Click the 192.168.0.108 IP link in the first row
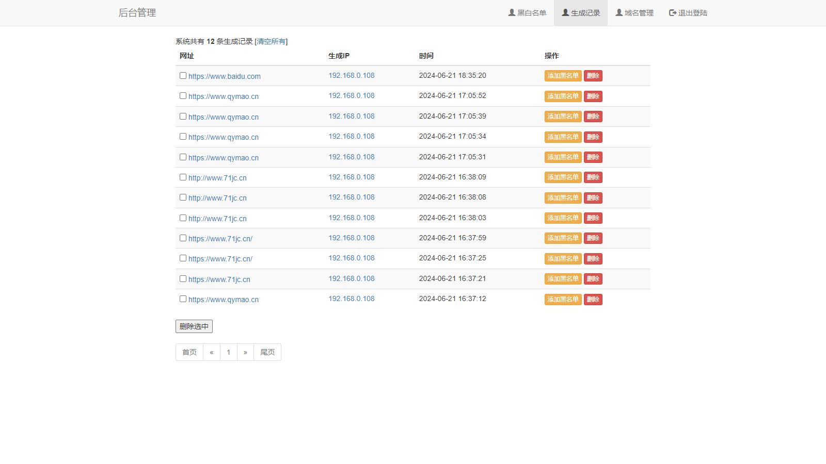Image resolution: width=826 pixels, height=464 pixels. (351, 75)
